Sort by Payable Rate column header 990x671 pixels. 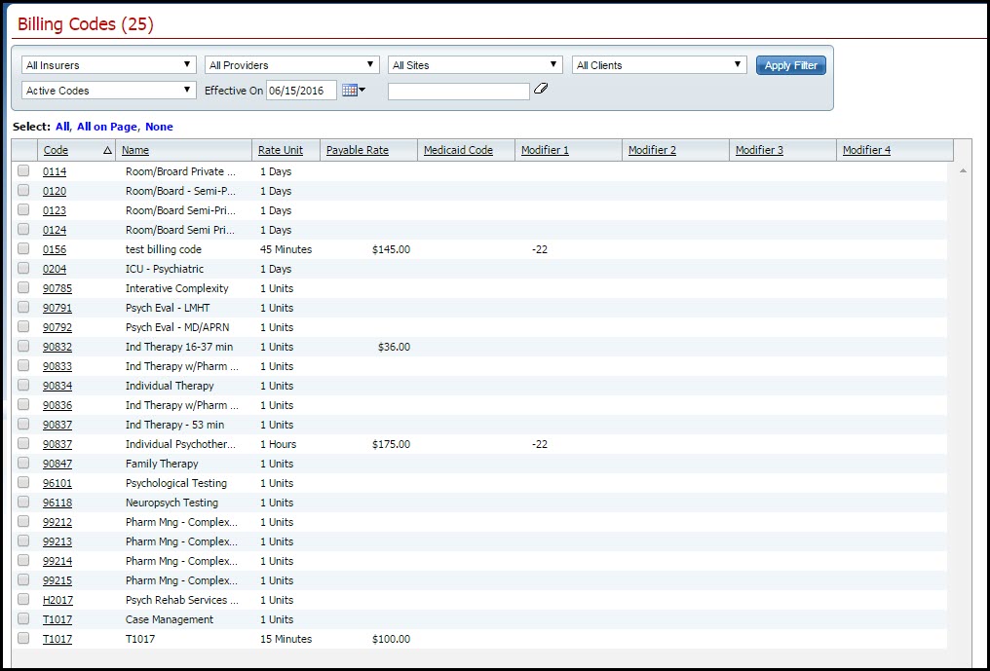point(357,150)
